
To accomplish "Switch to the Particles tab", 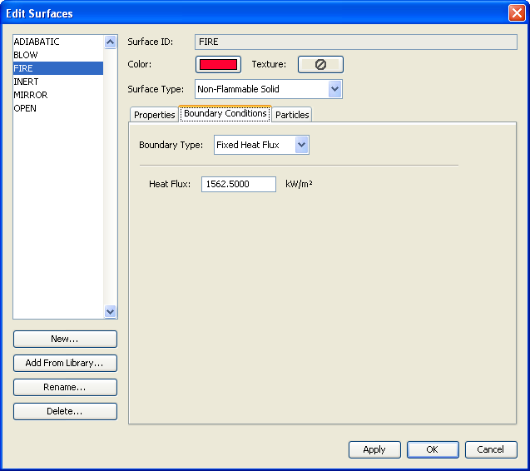I will coord(292,115).
